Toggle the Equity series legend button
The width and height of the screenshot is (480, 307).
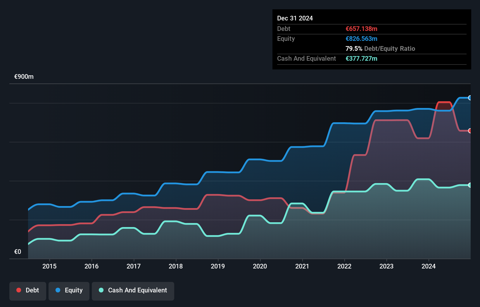(69, 291)
